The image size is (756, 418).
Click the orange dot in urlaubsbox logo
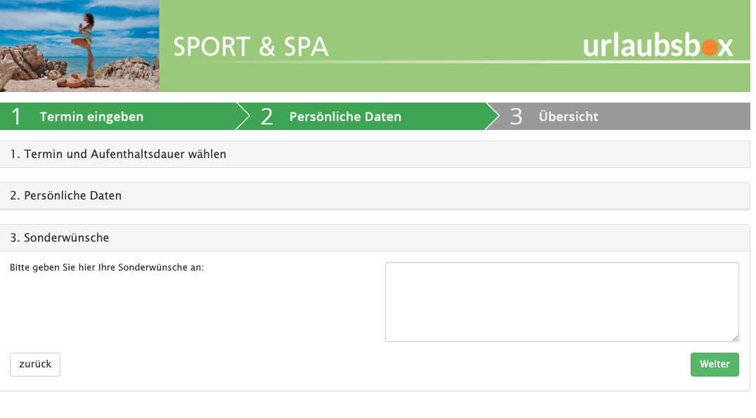(x=710, y=48)
